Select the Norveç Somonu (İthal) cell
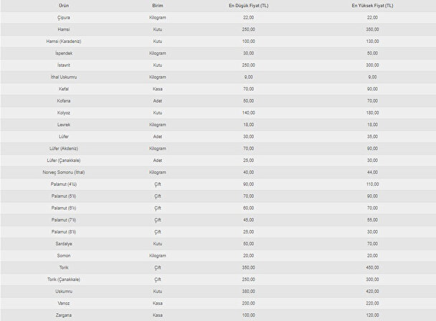 pos(63,172)
